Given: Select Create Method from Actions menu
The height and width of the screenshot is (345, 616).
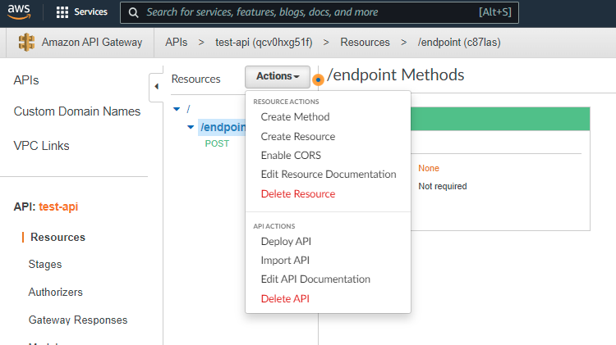Looking at the screenshot, I should (x=295, y=117).
